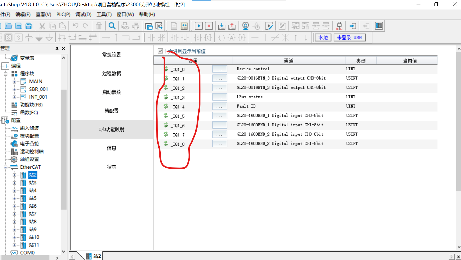Click the LBus status channel cell

pos(250,97)
